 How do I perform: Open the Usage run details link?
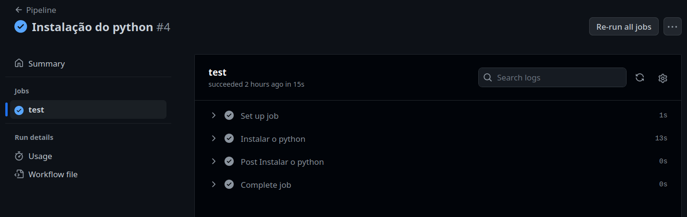40,156
